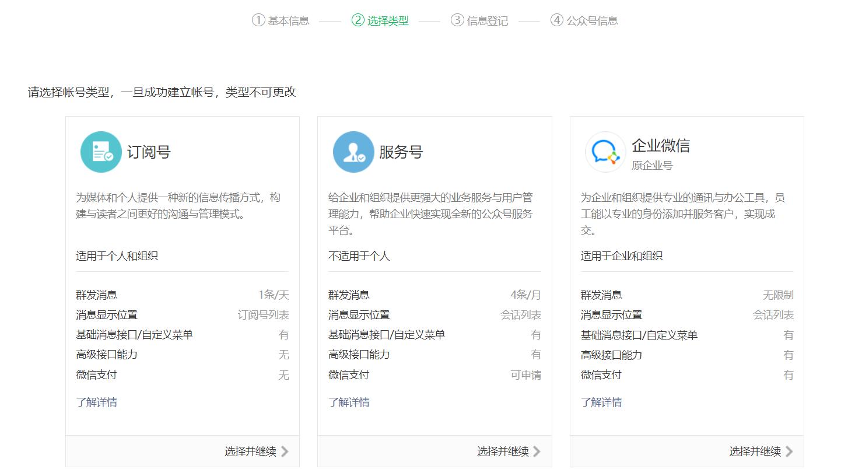
Task: Jump to the 公众号信息 step
Action: tap(591, 20)
